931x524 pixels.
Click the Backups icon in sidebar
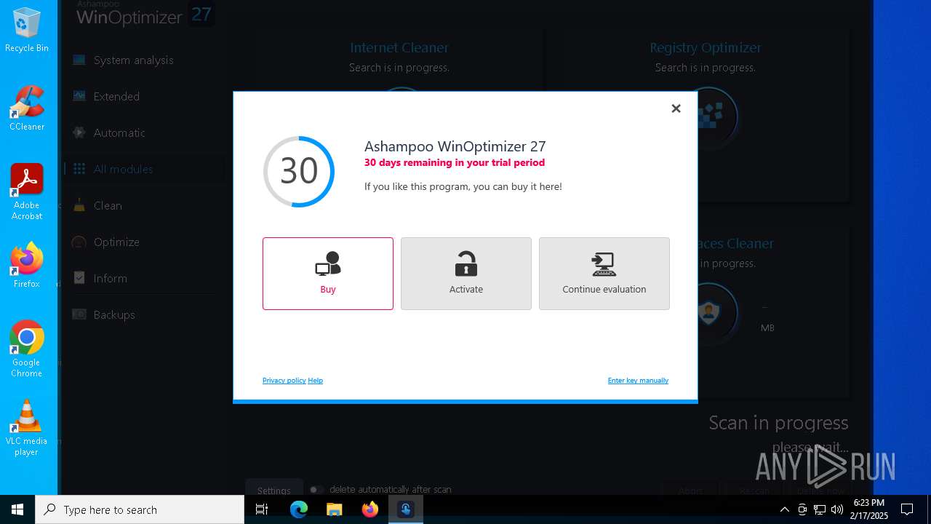coord(79,314)
